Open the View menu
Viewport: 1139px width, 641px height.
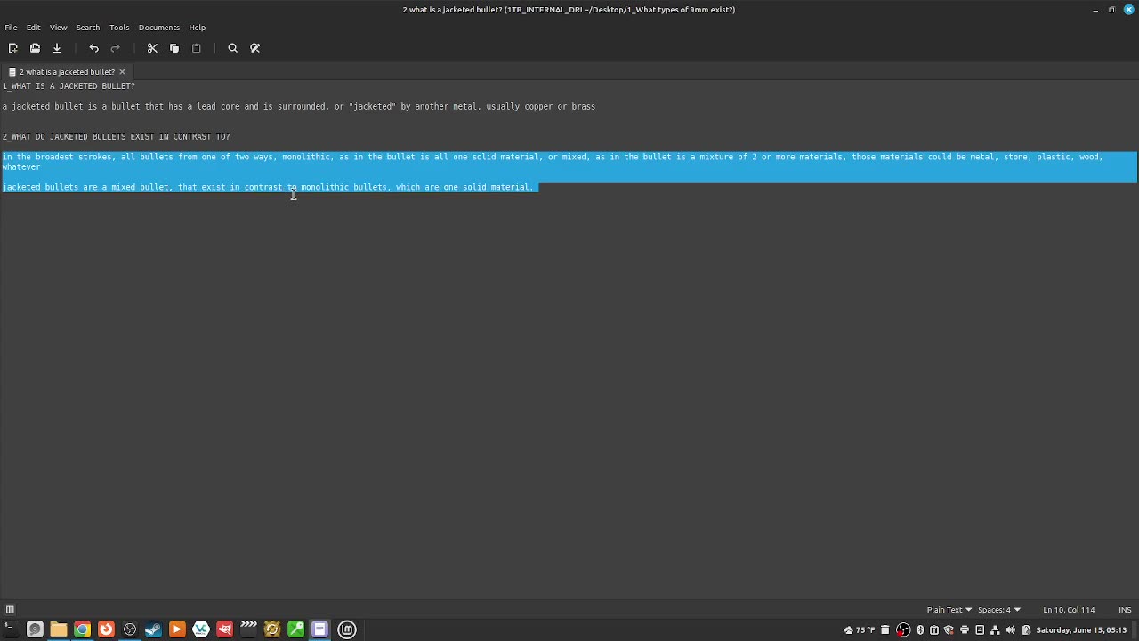click(x=58, y=28)
